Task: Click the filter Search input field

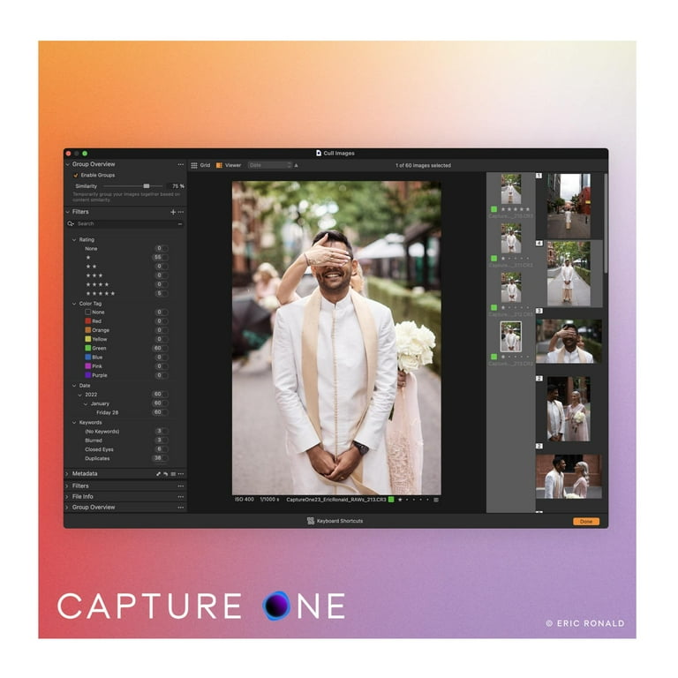Action: 126,223
